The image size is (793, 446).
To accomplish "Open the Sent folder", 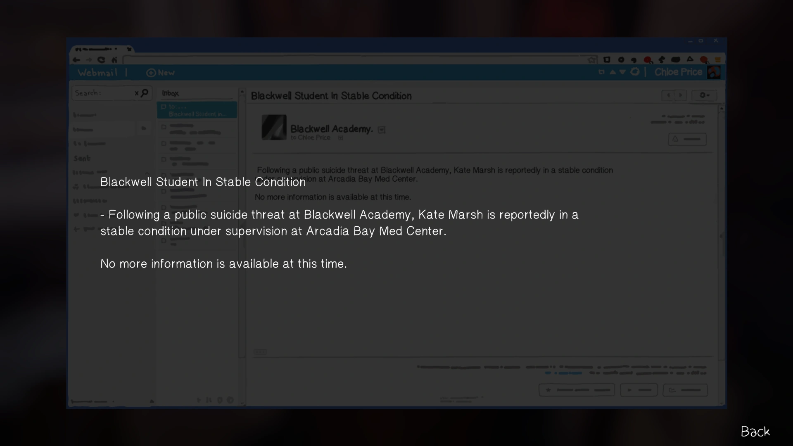I will point(82,159).
